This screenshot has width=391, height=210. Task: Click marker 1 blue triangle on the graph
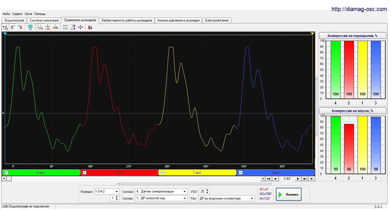pyautogui.click(x=5, y=34)
